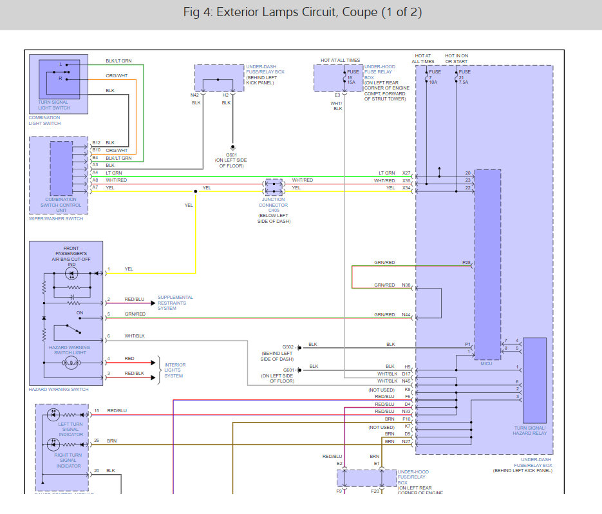This screenshot has height=514, width=602.
Task: Click COMBINATION SWITCH CONTROL UNIT label
Action: (x=61, y=205)
